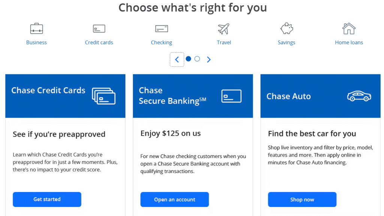Select the Checking check icon
Image resolution: width=384 pixels, height=216 pixels.
pos(162,28)
